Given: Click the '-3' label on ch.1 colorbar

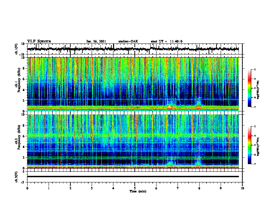Looking at the screenshot, I should pyautogui.click(x=254, y=69).
